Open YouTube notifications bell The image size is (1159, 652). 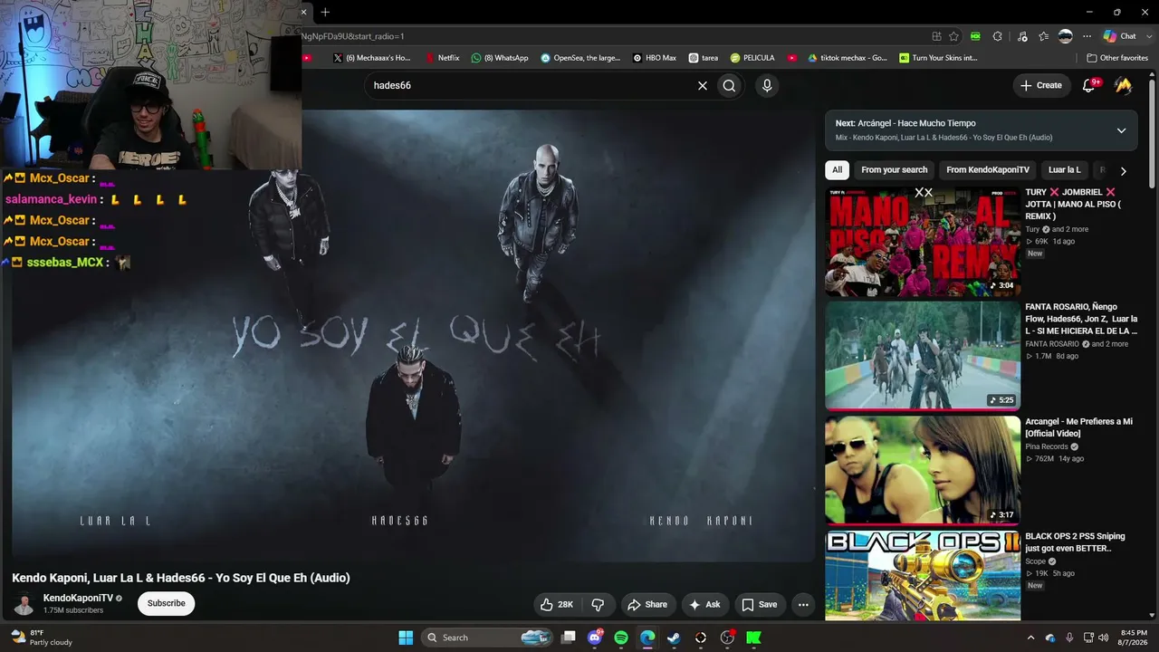(x=1090, y=85)
